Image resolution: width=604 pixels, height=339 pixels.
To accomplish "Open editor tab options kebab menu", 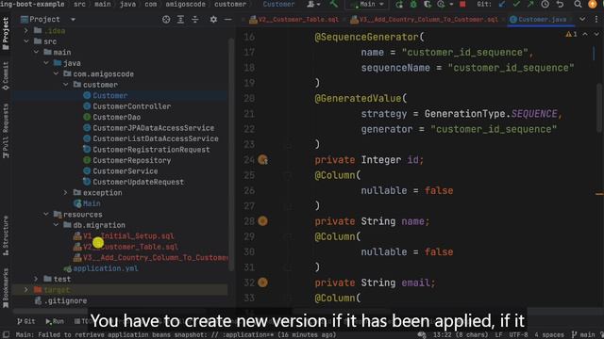I will coord(596,19).
